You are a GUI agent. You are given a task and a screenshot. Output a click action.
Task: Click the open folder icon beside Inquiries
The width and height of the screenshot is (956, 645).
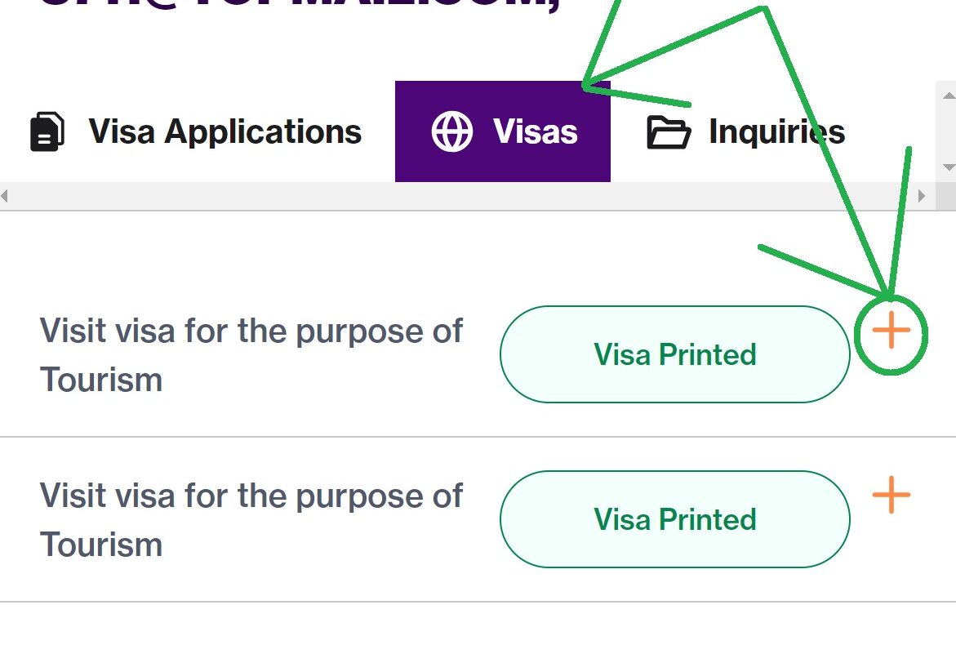click(669, 132)
